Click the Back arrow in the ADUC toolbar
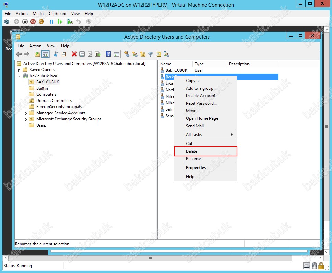 (x=19, y=54)
